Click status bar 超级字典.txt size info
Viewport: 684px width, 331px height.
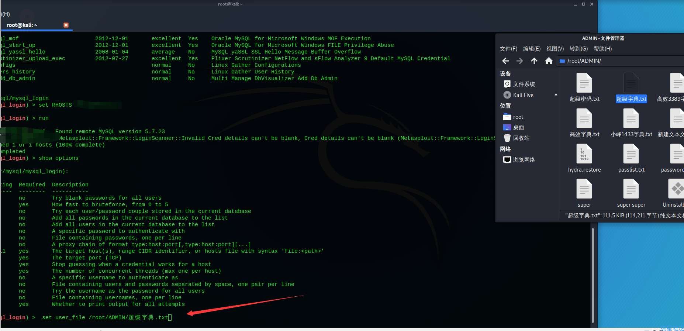624,216
